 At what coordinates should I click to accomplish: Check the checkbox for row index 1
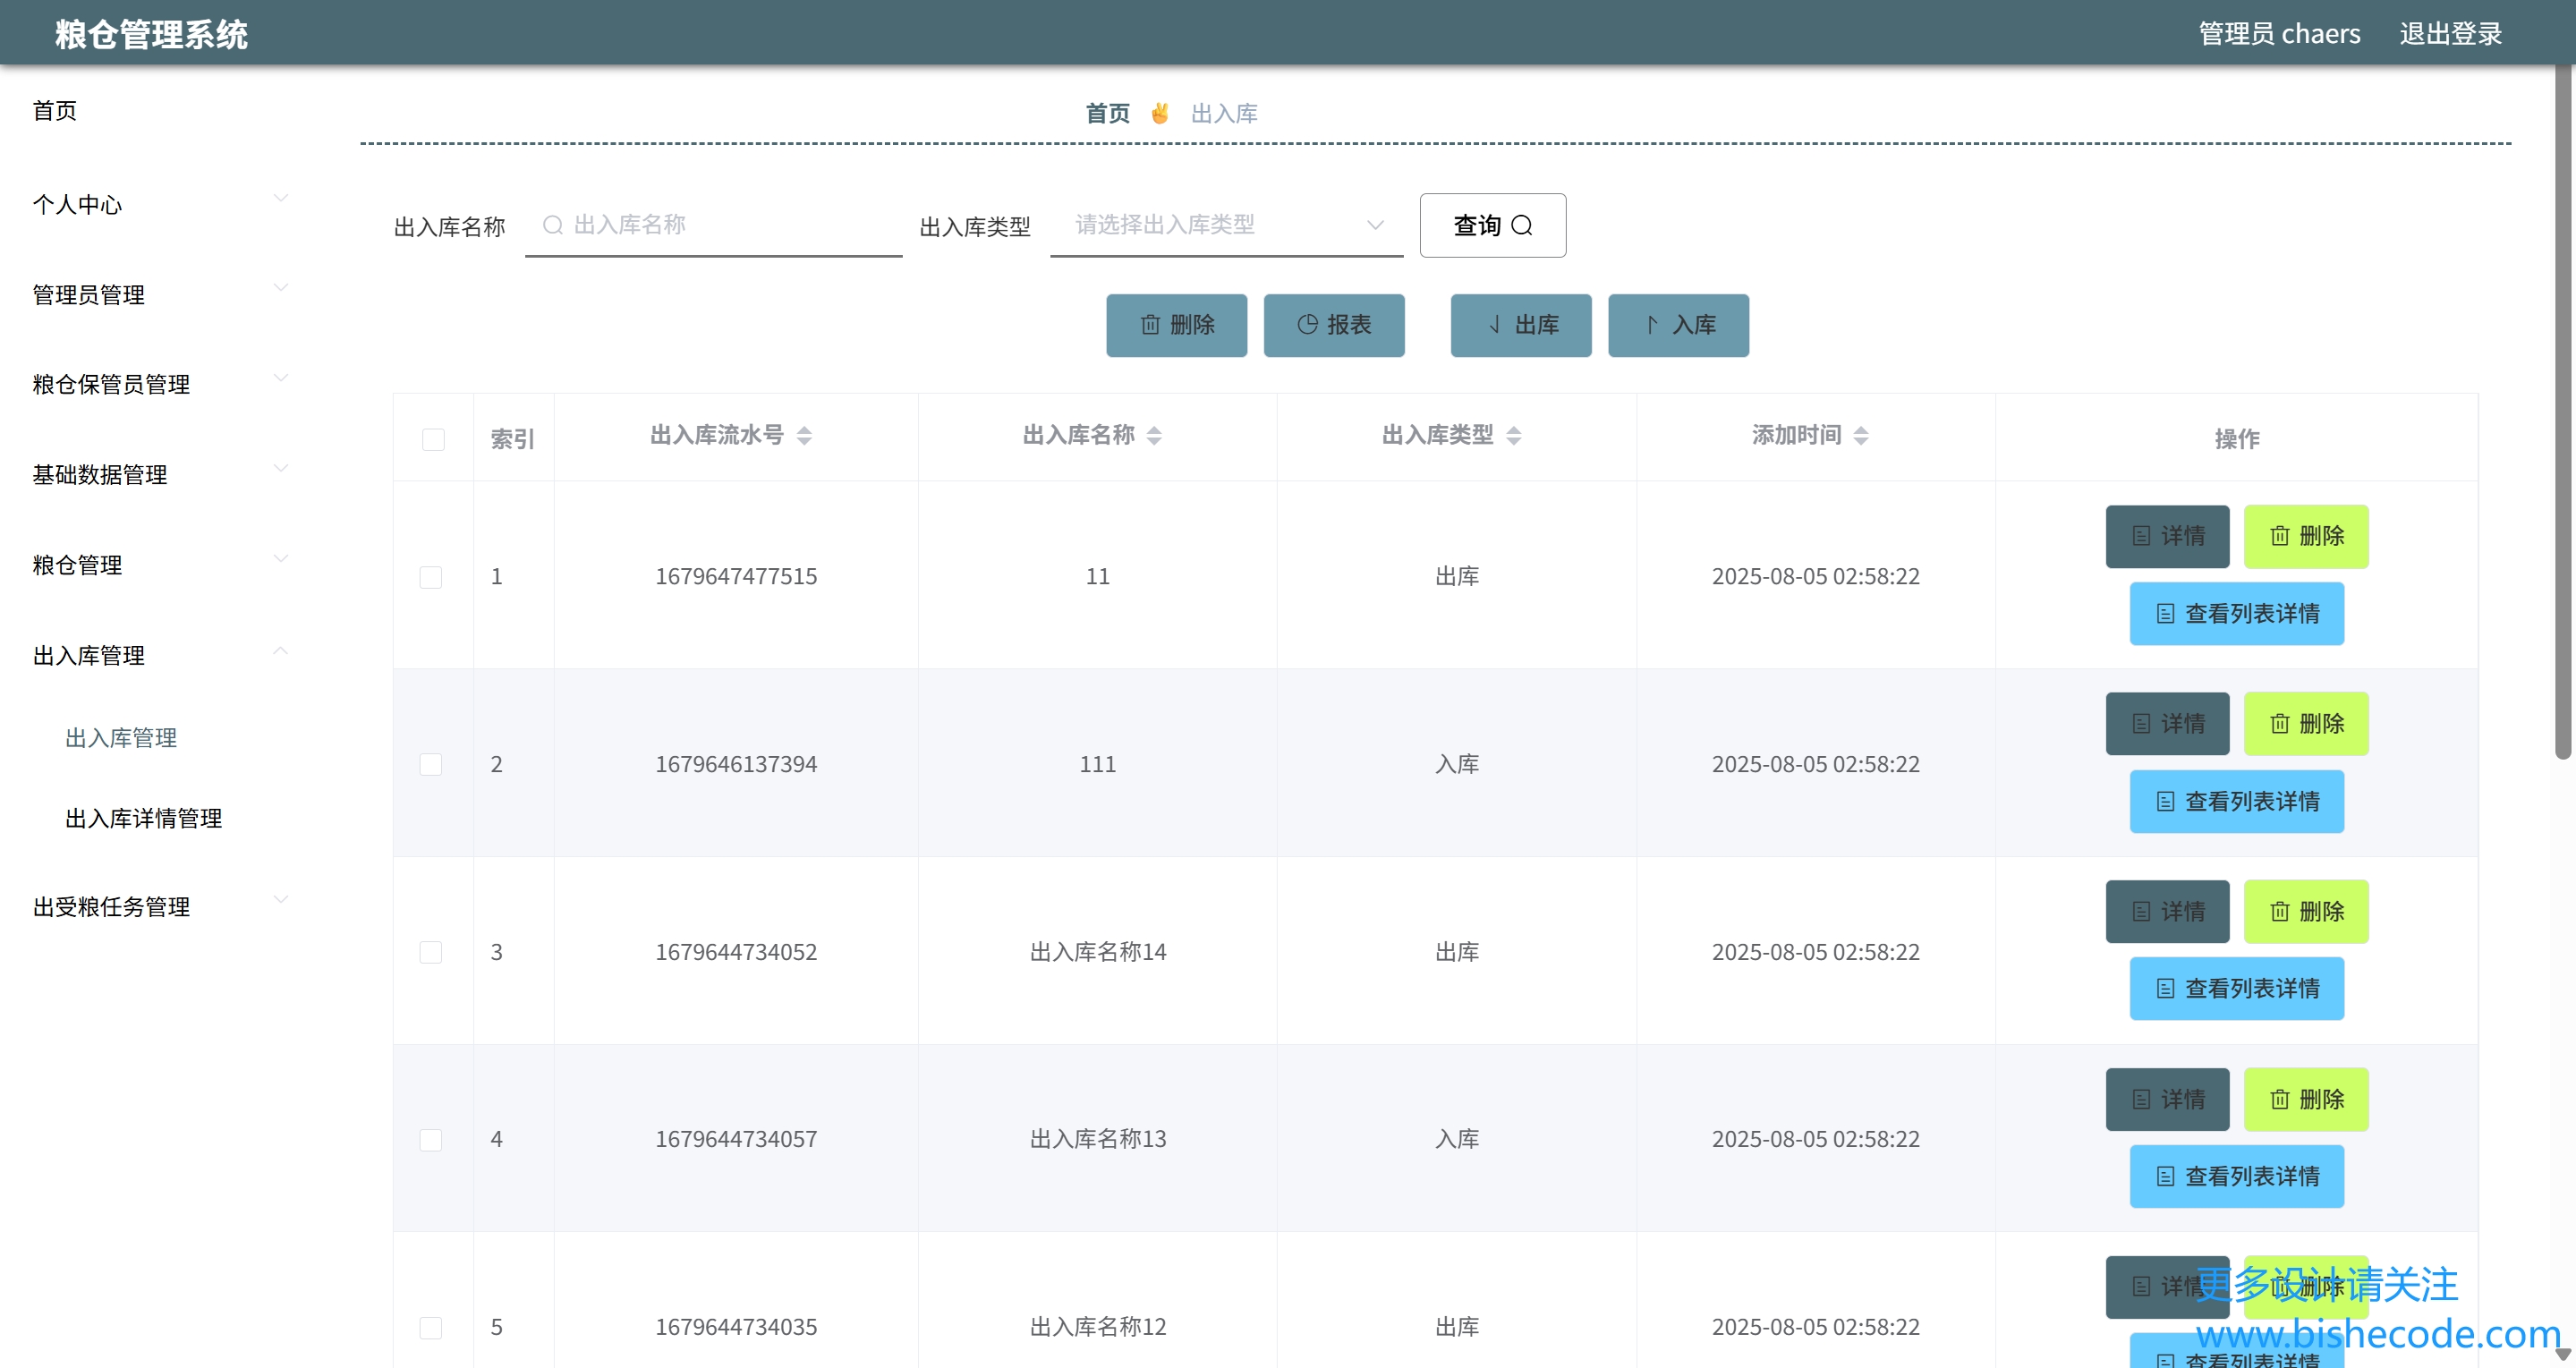pos(431,577)
